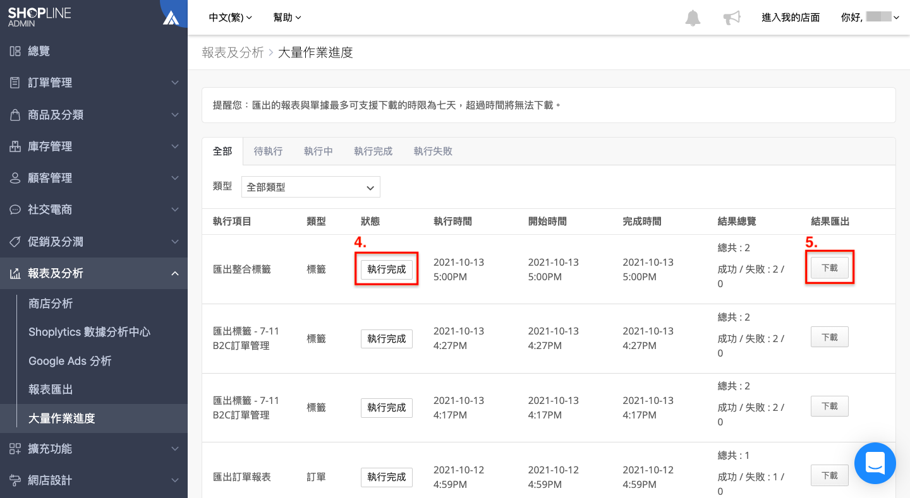Click the 訂單管理 order icon in sidebar

click(x=15, y=83)
